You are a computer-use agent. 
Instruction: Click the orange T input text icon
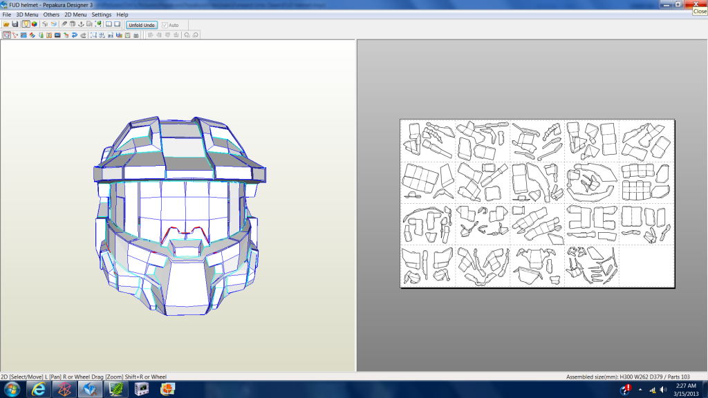point(49,35)
